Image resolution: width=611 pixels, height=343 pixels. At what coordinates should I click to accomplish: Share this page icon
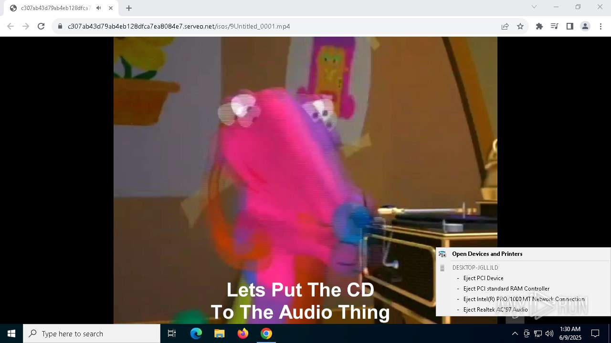505,26
